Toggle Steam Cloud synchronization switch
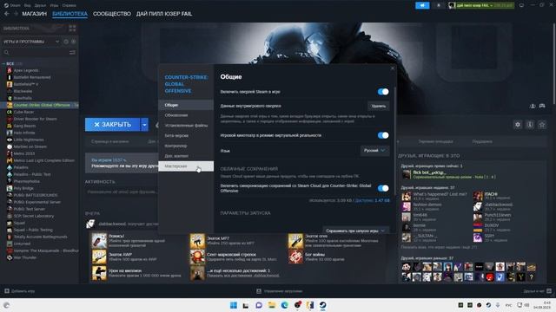 pos(383,188)
